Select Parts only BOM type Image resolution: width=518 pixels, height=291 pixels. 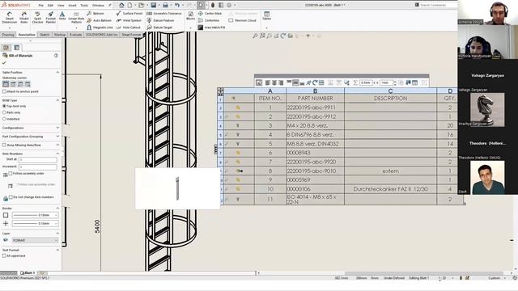4,112
